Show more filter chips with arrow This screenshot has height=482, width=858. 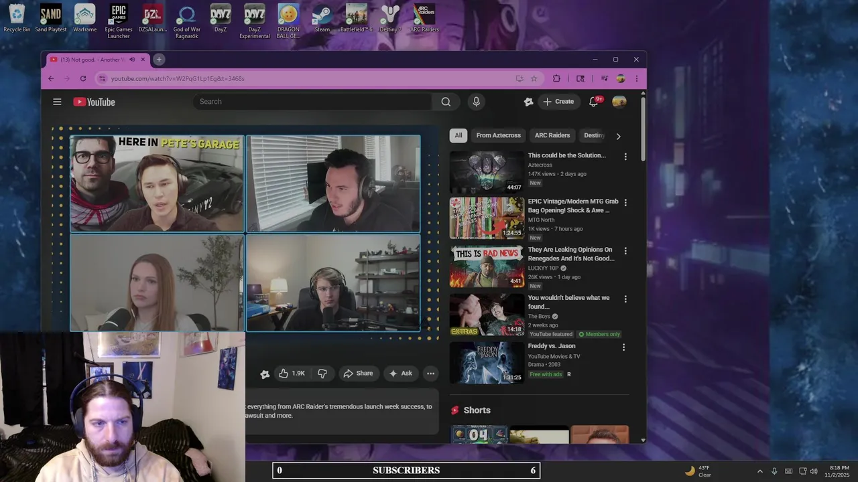(618, 136)
